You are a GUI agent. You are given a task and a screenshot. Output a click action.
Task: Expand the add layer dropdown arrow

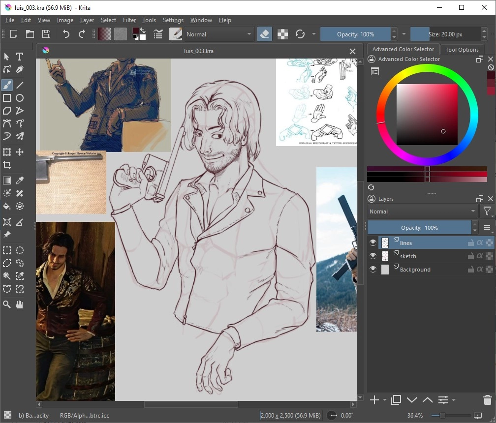[x=385, y=400]
